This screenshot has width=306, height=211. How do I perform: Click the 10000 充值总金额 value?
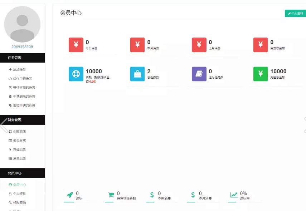coord(278,72)
